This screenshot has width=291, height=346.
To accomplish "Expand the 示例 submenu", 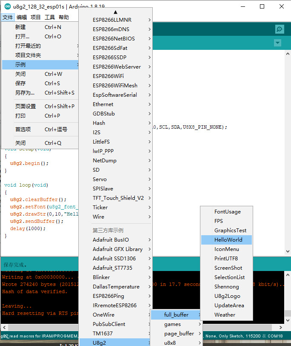I will (40, 65).
